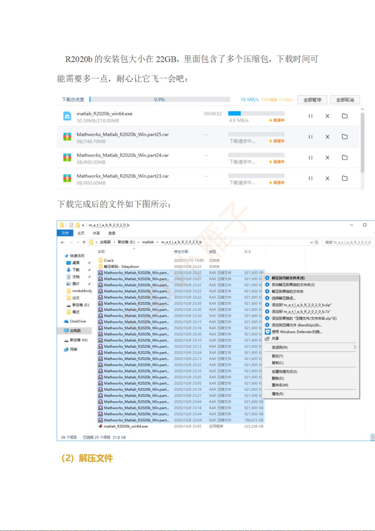This screenshot has width=375, height=531.
Task: Cancel the part23.rar download
Action: click(x=327, y=178)
